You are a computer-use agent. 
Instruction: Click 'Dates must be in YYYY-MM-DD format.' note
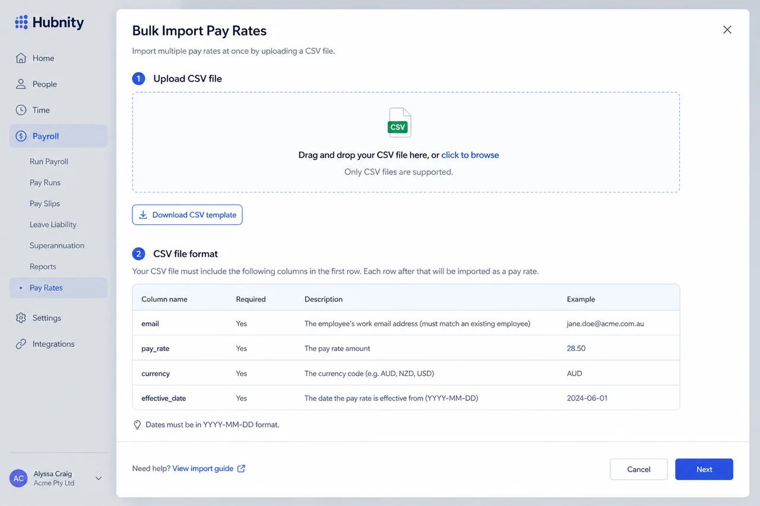click(213, 425)
